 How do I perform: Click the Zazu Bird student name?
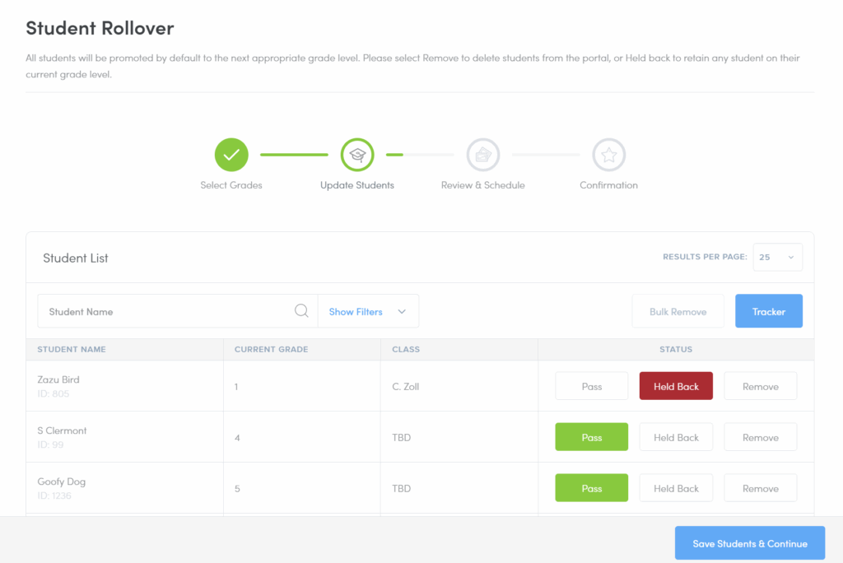coord(58,379)
